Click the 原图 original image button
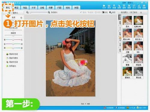 [97, 12]
